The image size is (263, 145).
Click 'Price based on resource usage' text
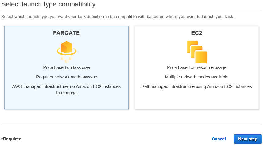[x=196, y=67]
